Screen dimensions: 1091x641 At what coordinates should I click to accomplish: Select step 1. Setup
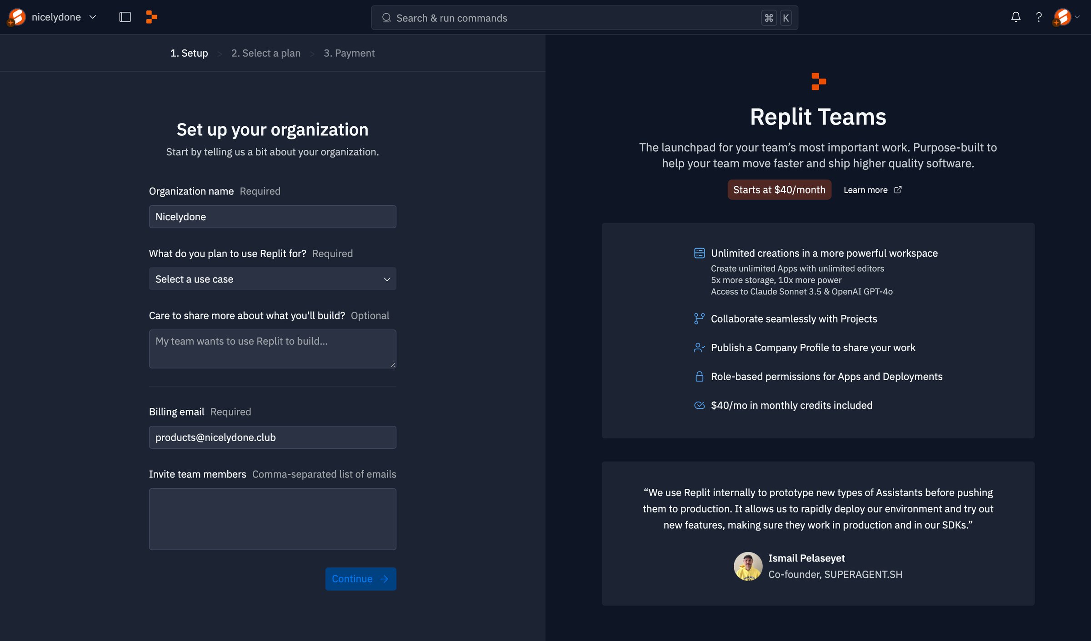[189, 53]
